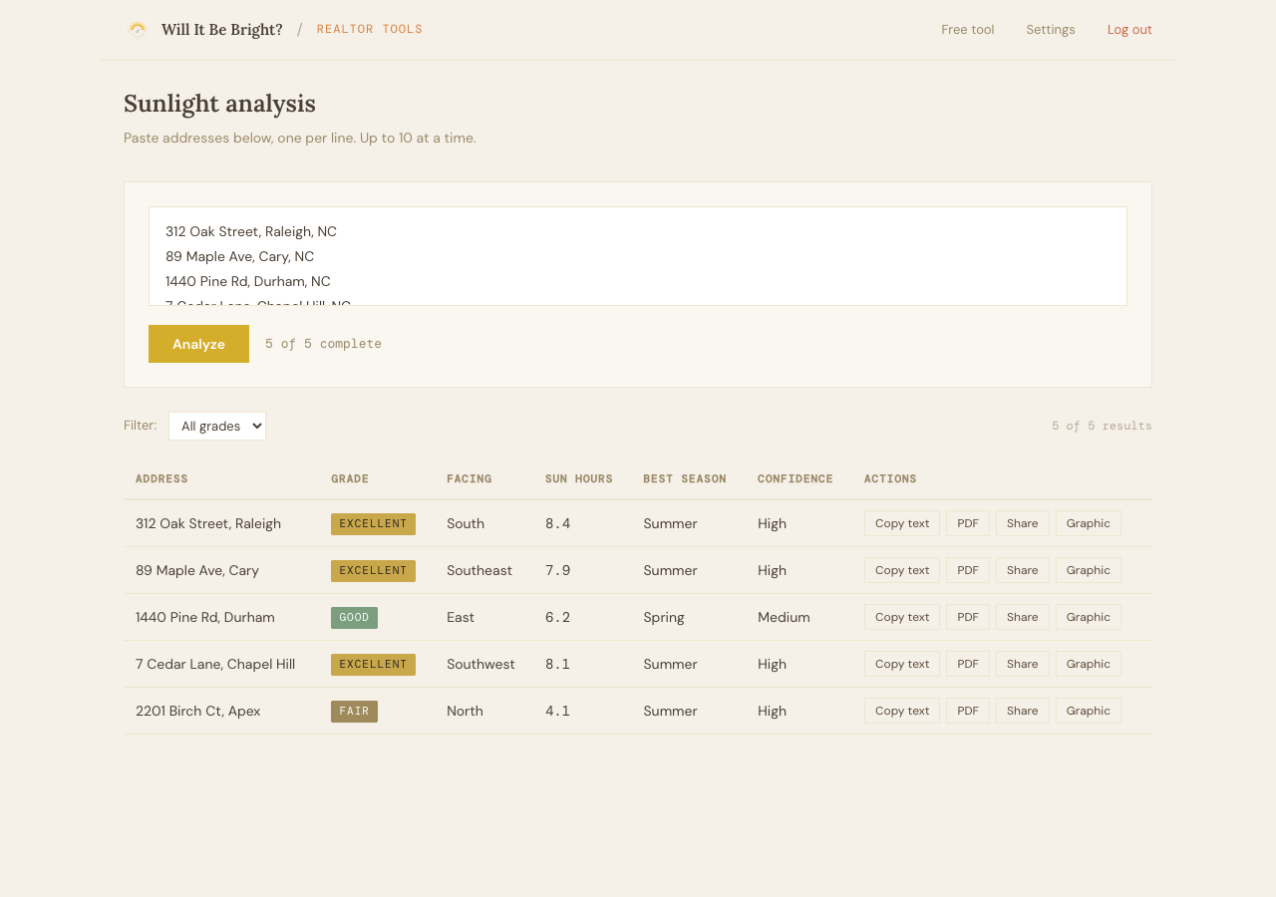The image size is (1276, 897).
Task: Download PDF for 2201 Birch Ct, Apex
Action: [x=967, y=710]
